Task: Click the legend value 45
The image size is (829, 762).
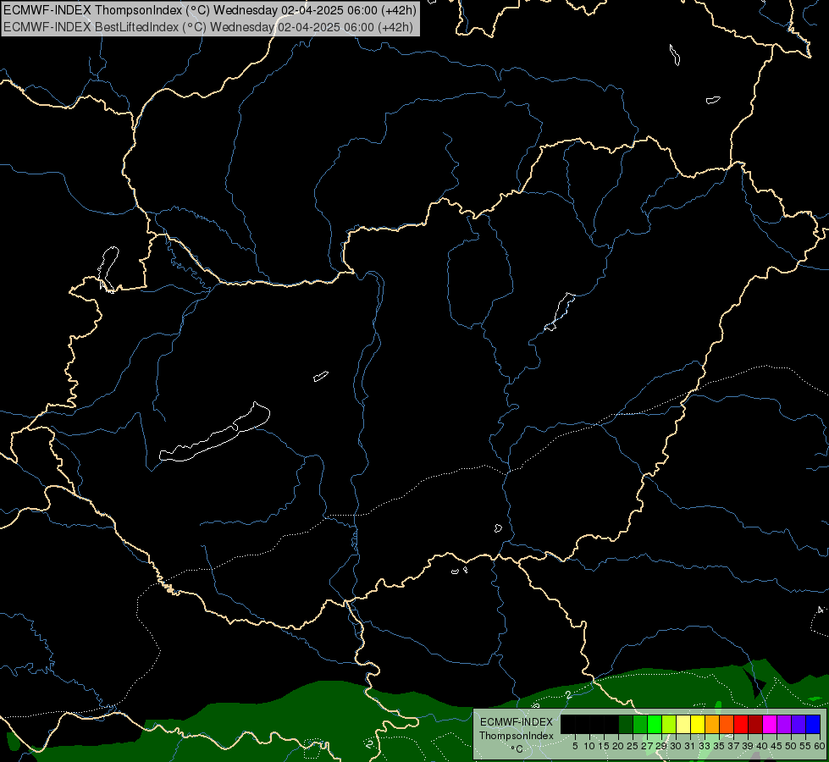Action: click(x=776, y=746)
